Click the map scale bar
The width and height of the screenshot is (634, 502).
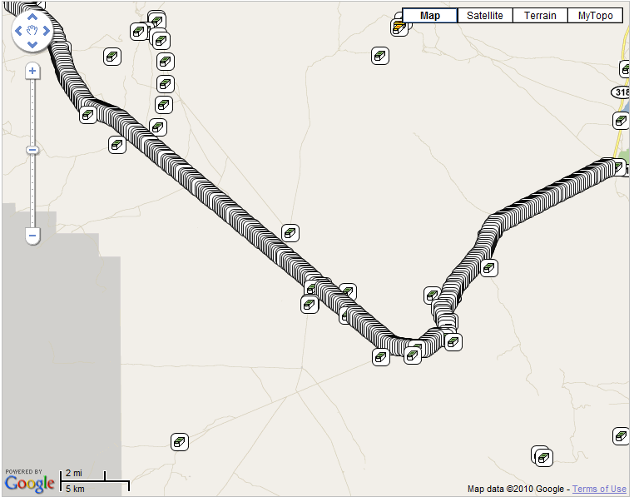click(x=95, y=481)
